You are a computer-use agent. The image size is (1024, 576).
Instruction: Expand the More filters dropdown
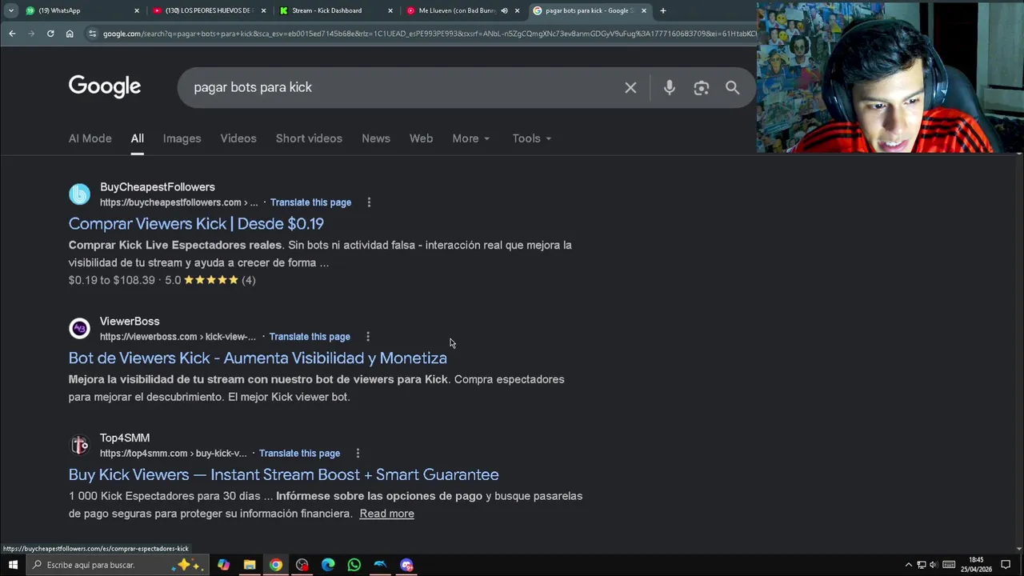point(470,138)
